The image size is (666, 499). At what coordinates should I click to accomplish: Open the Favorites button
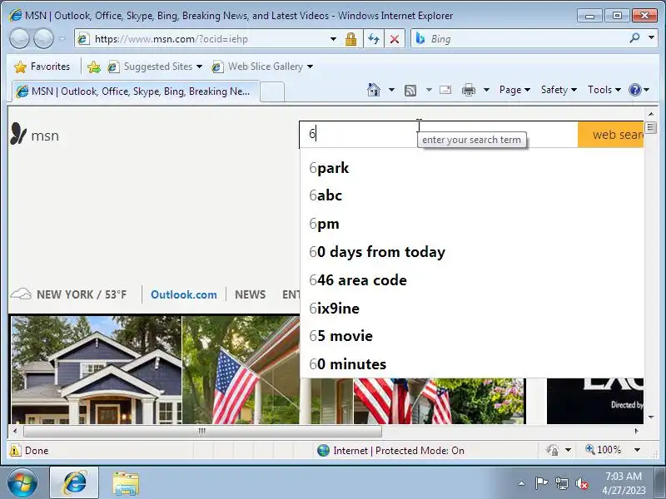coord(42,67)
